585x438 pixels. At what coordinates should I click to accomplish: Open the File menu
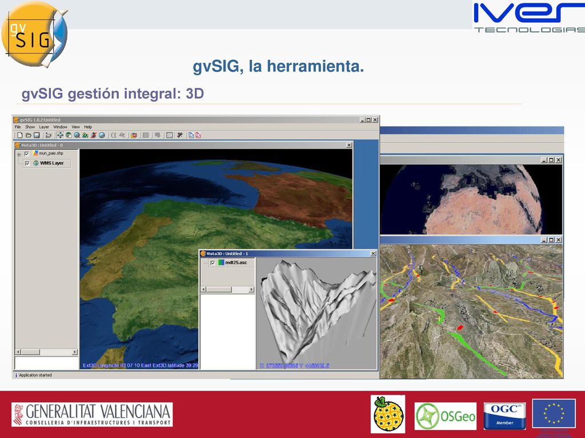click(x=18, y=127)
